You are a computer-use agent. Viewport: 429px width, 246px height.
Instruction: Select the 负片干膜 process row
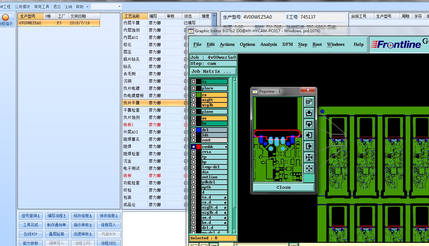154,103
